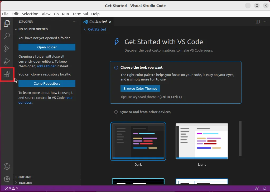The image size is (270, 192).
Task: Open the Help menu
Action: point(95,14)
